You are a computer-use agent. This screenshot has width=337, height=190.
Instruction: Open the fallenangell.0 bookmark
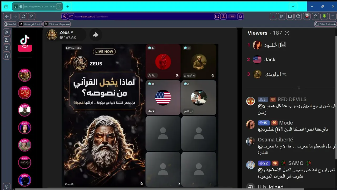coord(31,24)
